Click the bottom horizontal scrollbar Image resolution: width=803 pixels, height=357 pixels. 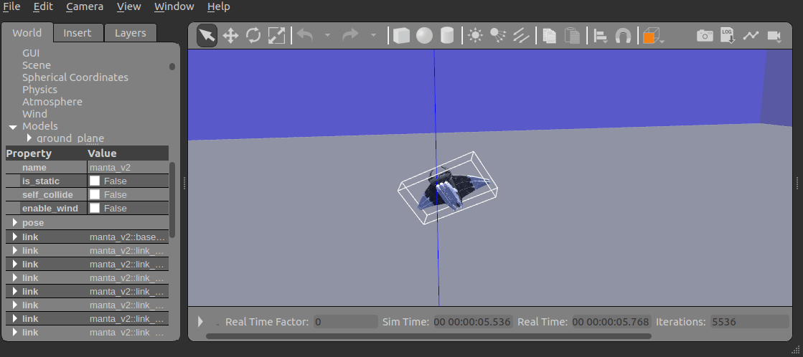click(428, 336)
